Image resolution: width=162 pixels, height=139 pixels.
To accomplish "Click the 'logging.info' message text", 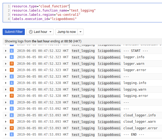I will (x=135, y=83).
